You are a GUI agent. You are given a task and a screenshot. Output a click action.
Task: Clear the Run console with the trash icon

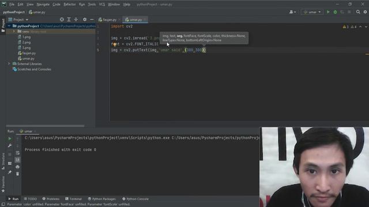click(17, 174)
